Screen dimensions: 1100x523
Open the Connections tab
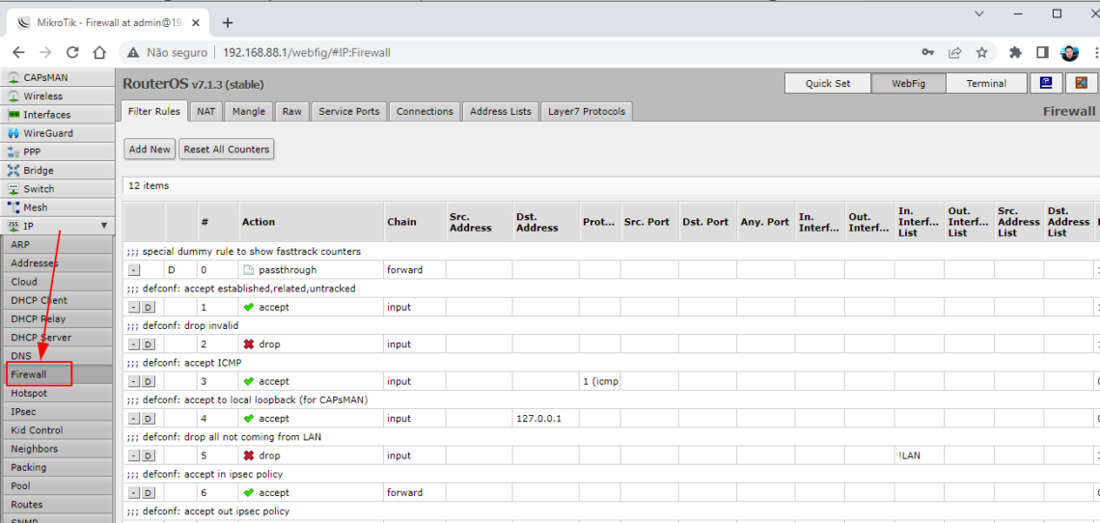(426, 111)
